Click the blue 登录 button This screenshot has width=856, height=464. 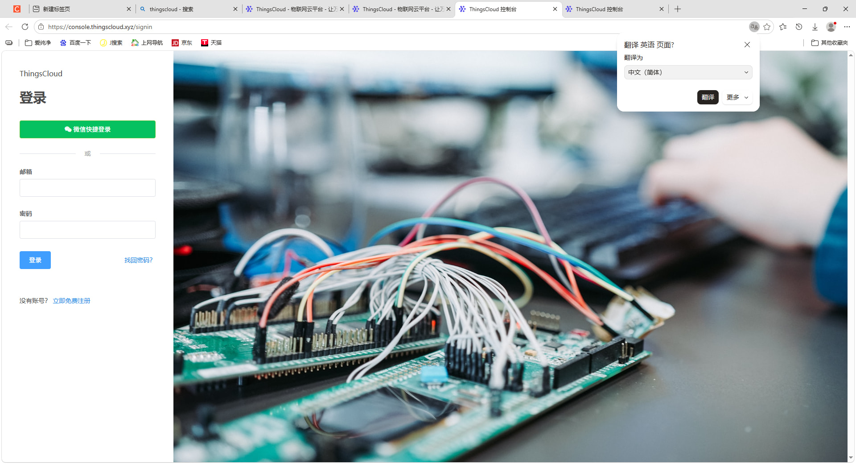point(35,260)
